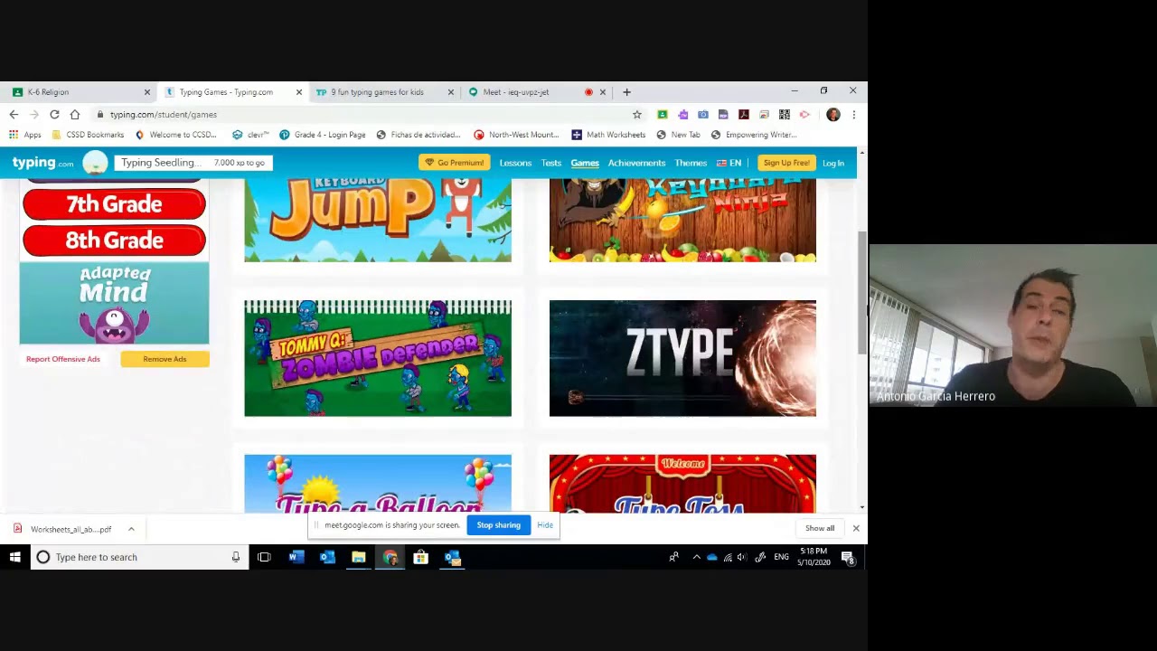
Task: Click the red Adobe Acrobat extension icon
Action: (x=744, y=115)
